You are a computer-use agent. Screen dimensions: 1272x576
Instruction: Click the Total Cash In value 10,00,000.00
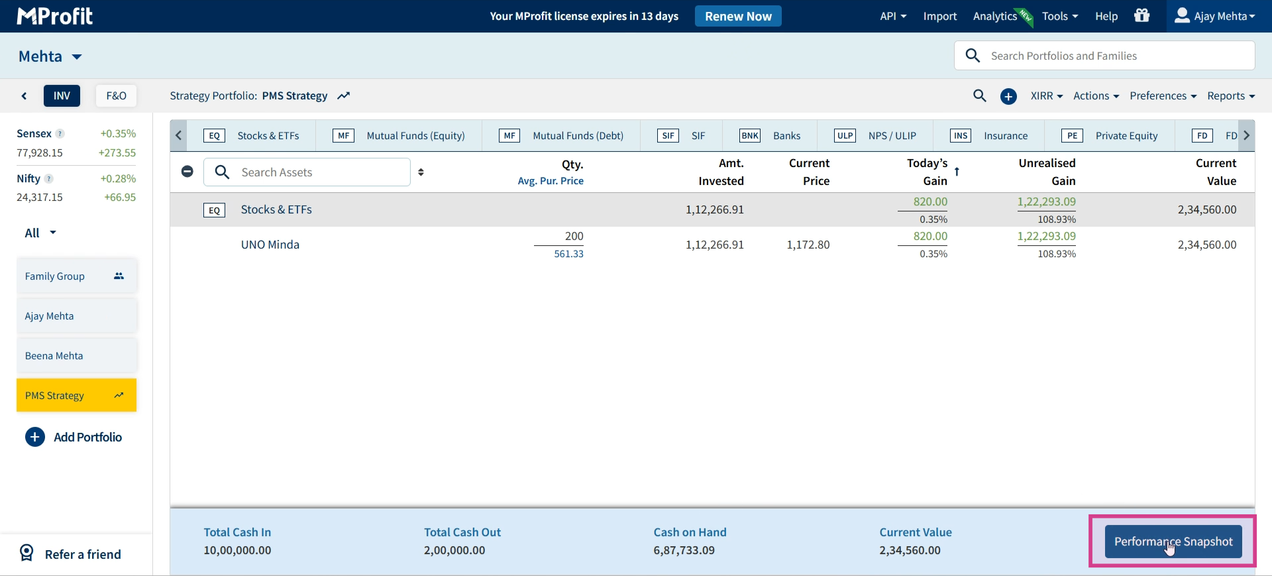point(237,550)
